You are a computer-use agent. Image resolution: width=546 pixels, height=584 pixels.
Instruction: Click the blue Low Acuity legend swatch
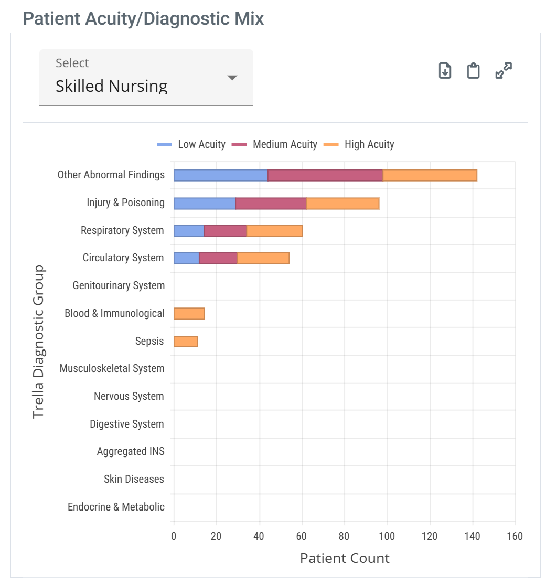tap(164, 144)
